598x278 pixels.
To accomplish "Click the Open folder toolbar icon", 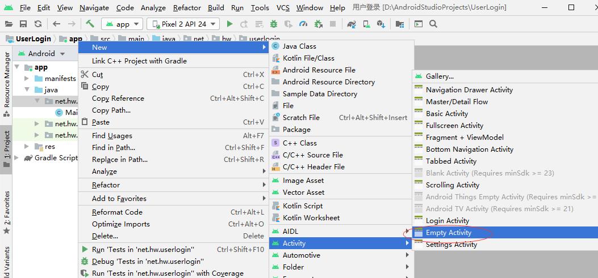I will 9,24.
